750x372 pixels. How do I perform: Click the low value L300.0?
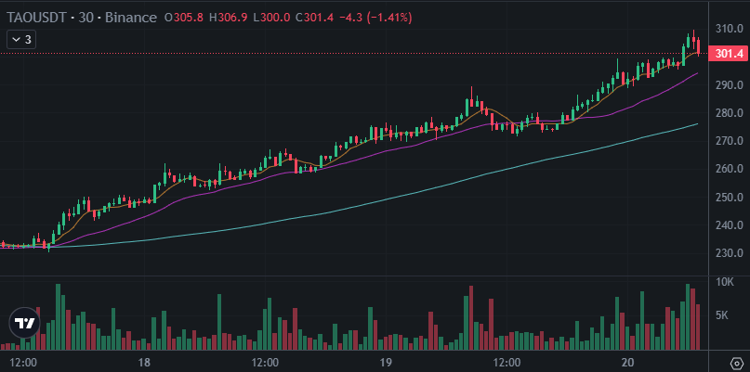[x=271, y=18]
